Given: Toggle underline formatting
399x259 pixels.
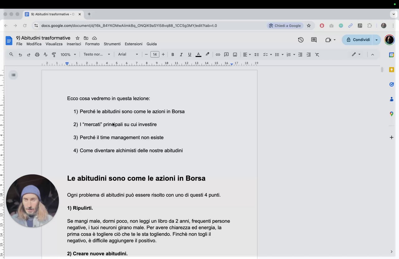Looking at the screenshot, I should 190,55.
